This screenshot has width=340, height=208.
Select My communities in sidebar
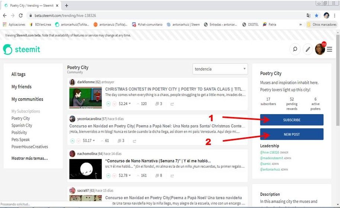coord(27,99)
